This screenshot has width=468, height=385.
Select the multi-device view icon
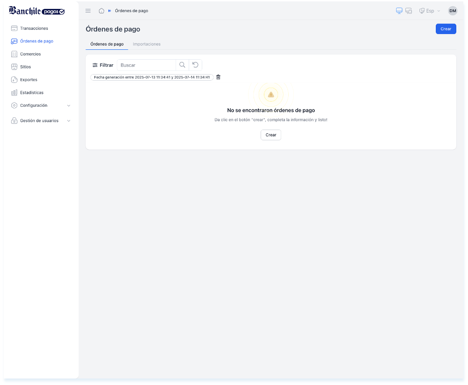(409, 11)
